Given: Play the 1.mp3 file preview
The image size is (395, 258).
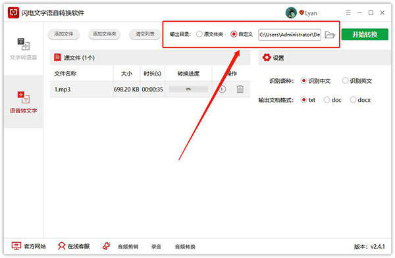Looking at the screenshot, I should [x=223, y=89].
